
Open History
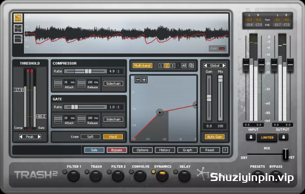pos(165,150)
